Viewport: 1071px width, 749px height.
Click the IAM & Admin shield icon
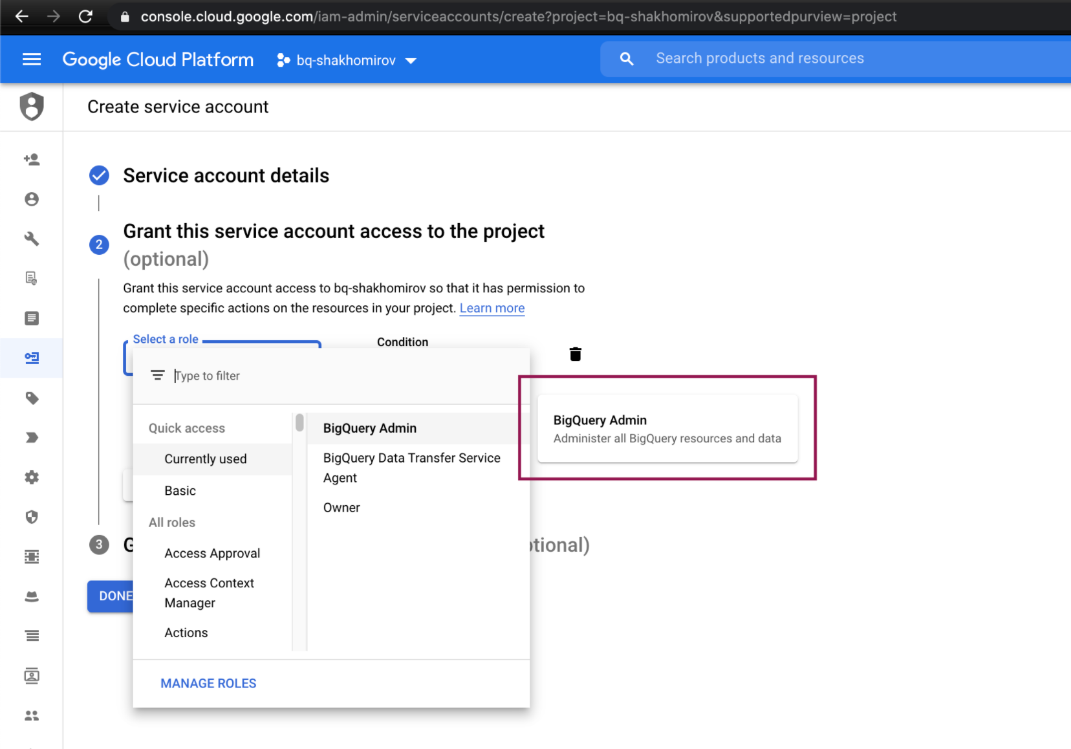[32, 107]
